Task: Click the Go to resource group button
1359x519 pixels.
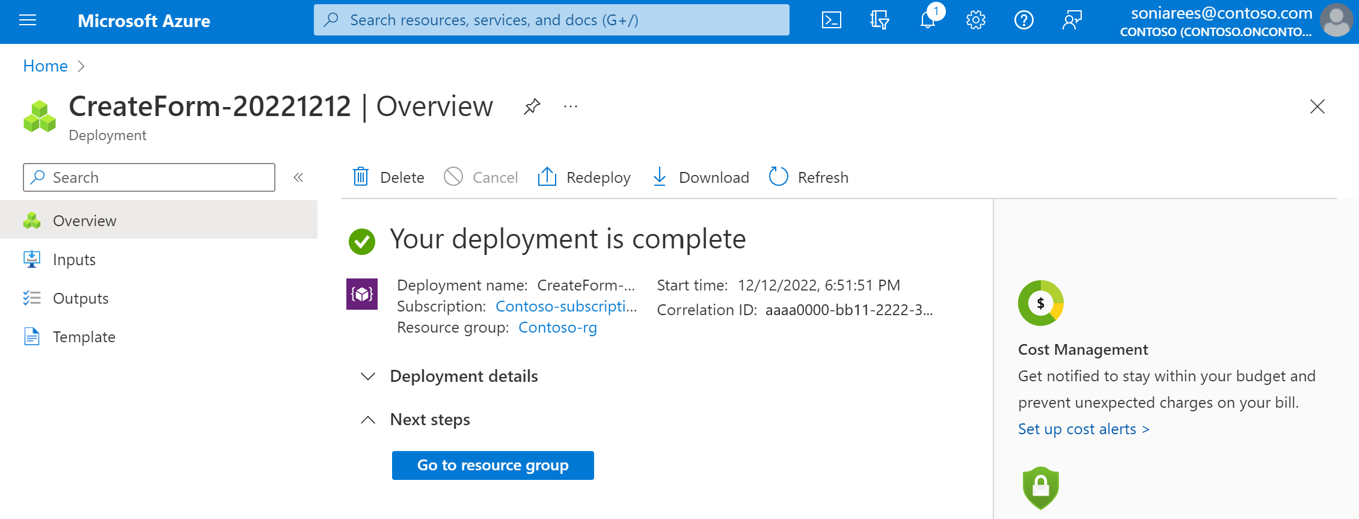Action: point(492,465)
